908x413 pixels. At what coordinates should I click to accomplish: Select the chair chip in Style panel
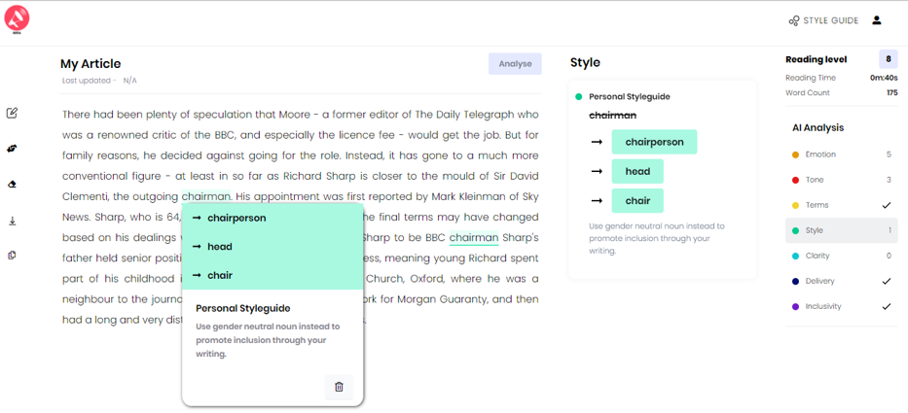pyautogui.click(x=637, y=201)
